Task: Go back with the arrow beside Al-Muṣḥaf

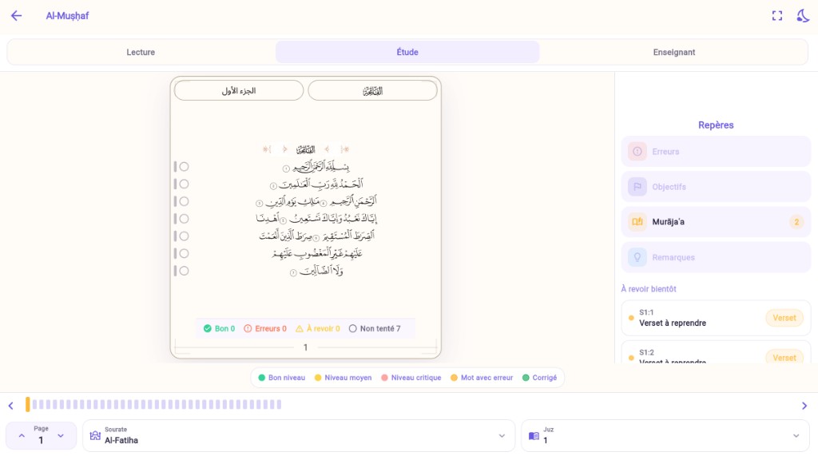Action: tap(16, 16)
